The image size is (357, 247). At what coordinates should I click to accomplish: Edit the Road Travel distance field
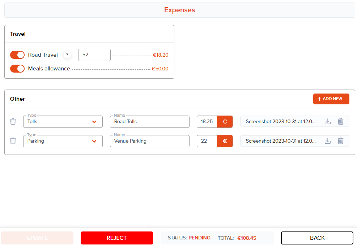point(94,55)
